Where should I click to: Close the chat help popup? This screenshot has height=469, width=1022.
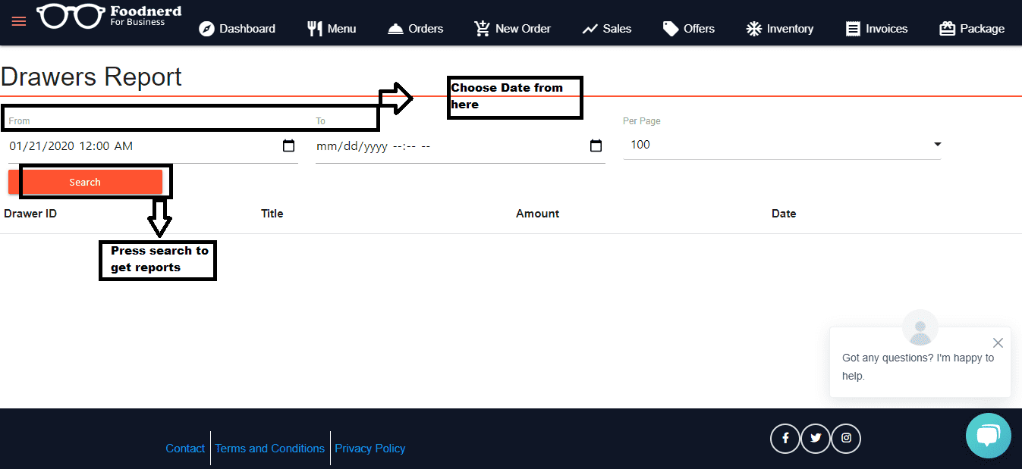click(998, 343)
